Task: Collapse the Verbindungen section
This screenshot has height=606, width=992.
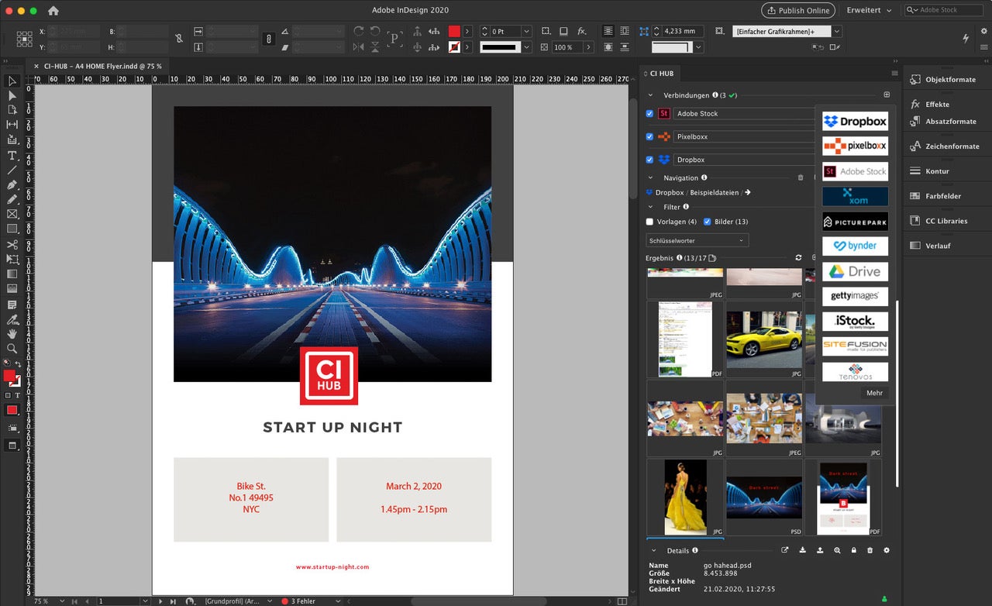Action: click(x=650, y=95)
